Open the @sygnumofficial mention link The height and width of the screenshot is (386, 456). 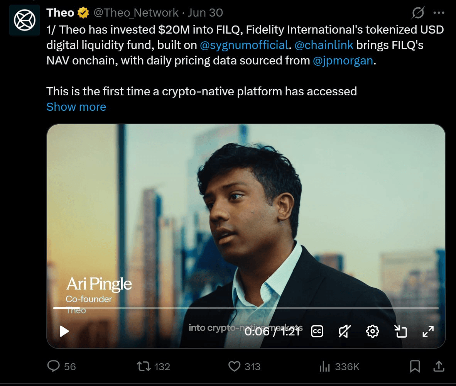[244, 45]
